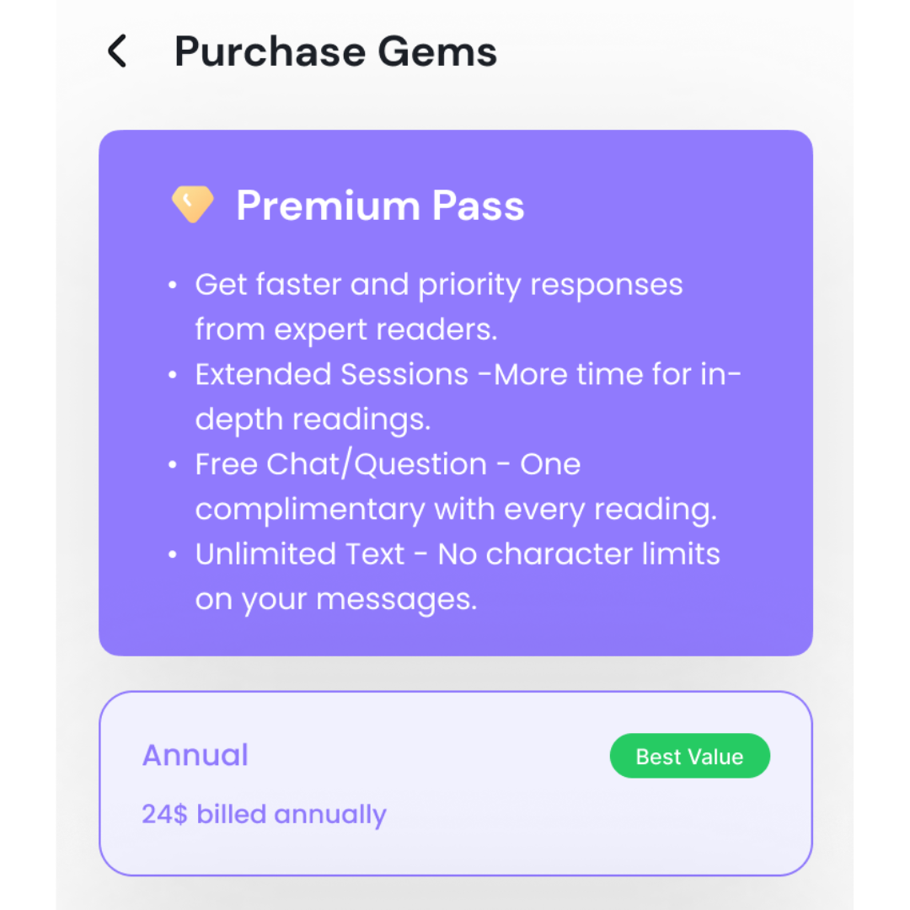
Task: Click the bullet dot before Extended Sessions
Action: coord(173,375)
